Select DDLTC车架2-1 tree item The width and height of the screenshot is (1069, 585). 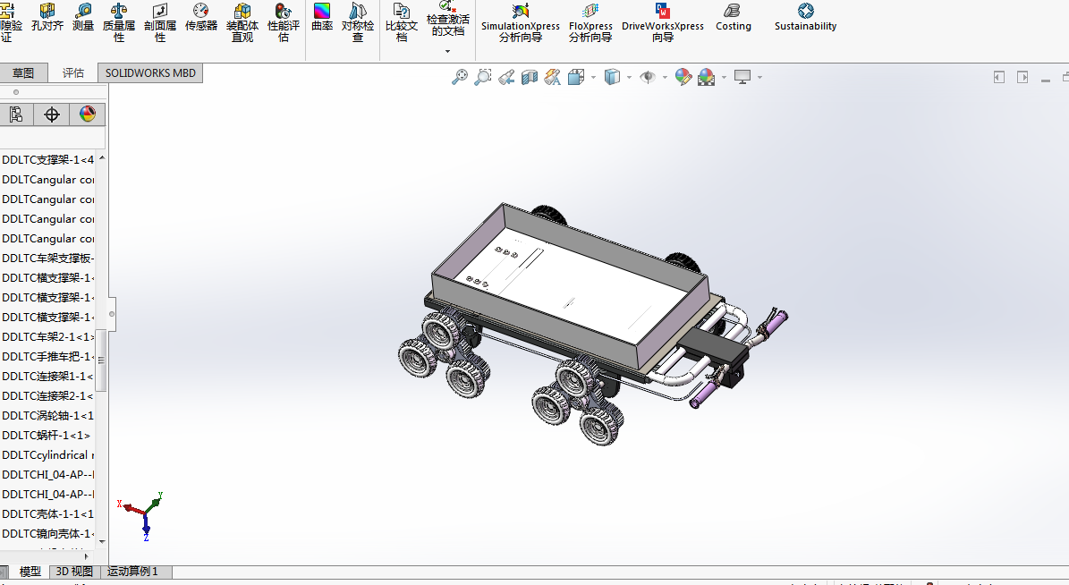point(47,337)
